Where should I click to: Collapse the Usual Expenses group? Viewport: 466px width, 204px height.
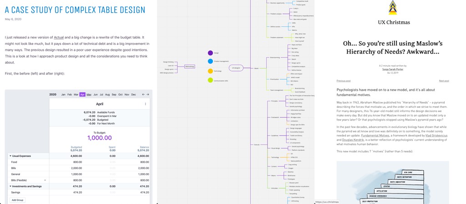10,156
